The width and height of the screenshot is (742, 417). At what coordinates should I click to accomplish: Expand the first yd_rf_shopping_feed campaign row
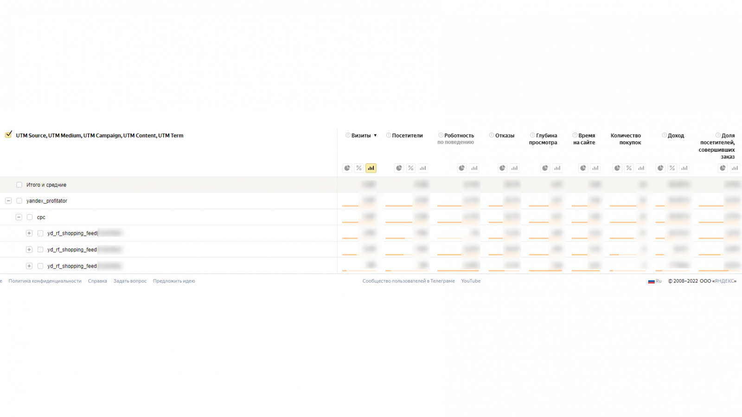[29, 233]
